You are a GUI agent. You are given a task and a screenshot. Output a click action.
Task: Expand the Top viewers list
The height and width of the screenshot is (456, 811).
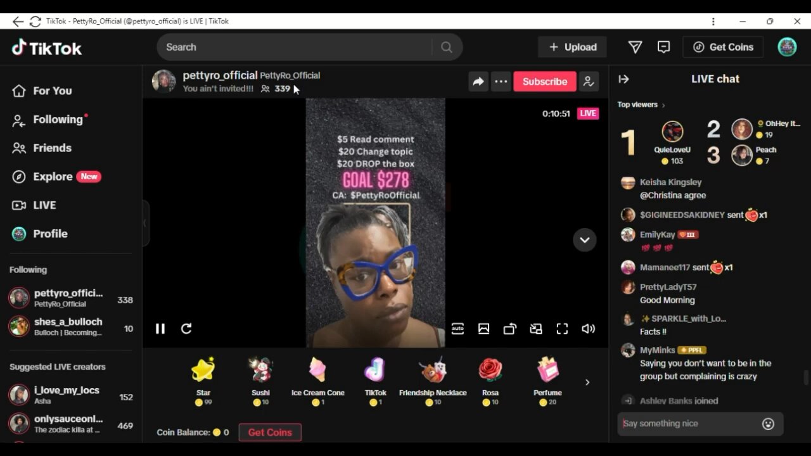[x=642, y=104]
